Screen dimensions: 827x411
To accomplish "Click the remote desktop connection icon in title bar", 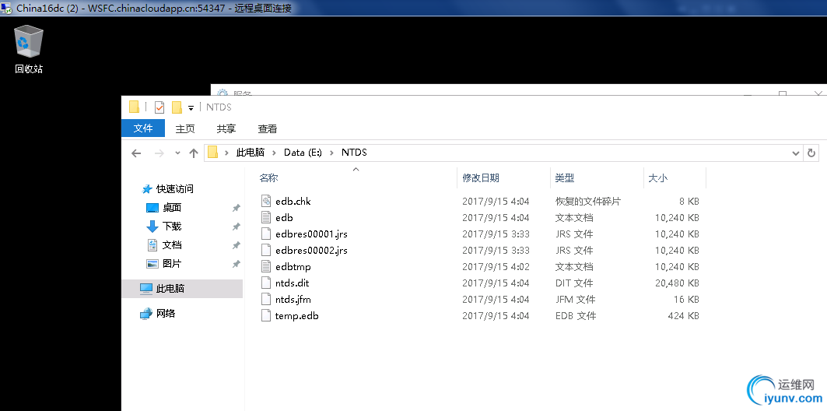I will pyautogui.click(x=7, y=8).
